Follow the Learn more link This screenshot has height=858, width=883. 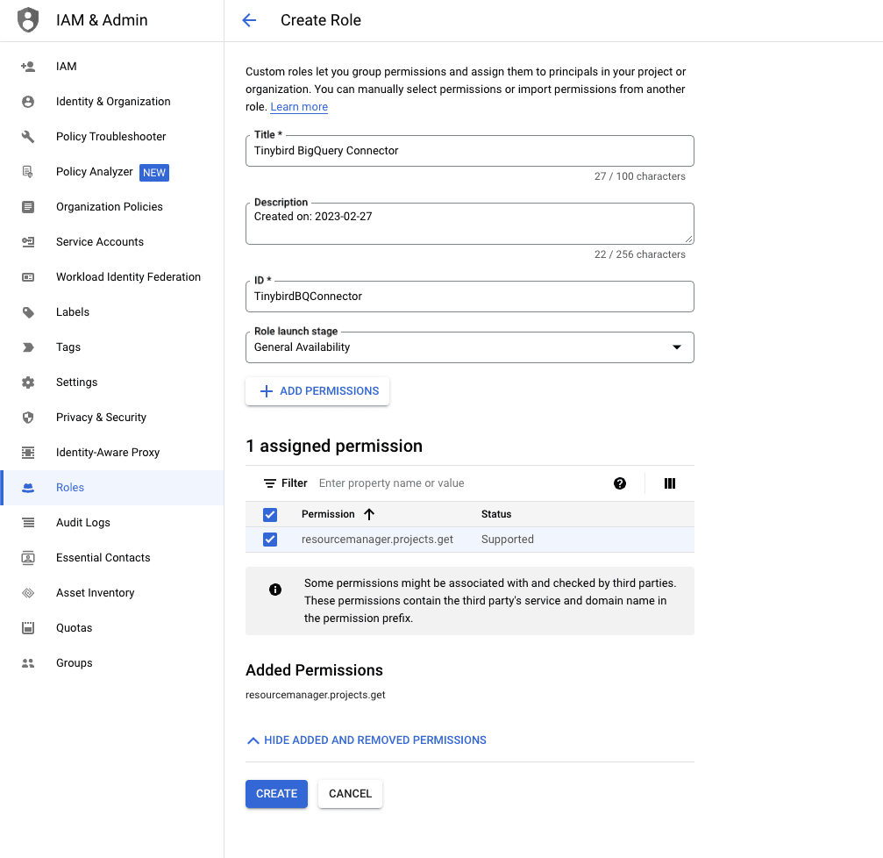point(299,107)
